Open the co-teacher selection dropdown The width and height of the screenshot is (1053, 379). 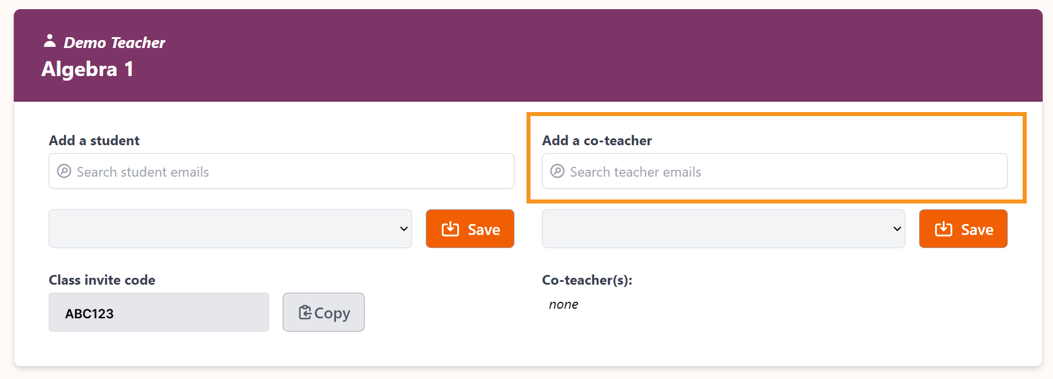click(723, 229)
